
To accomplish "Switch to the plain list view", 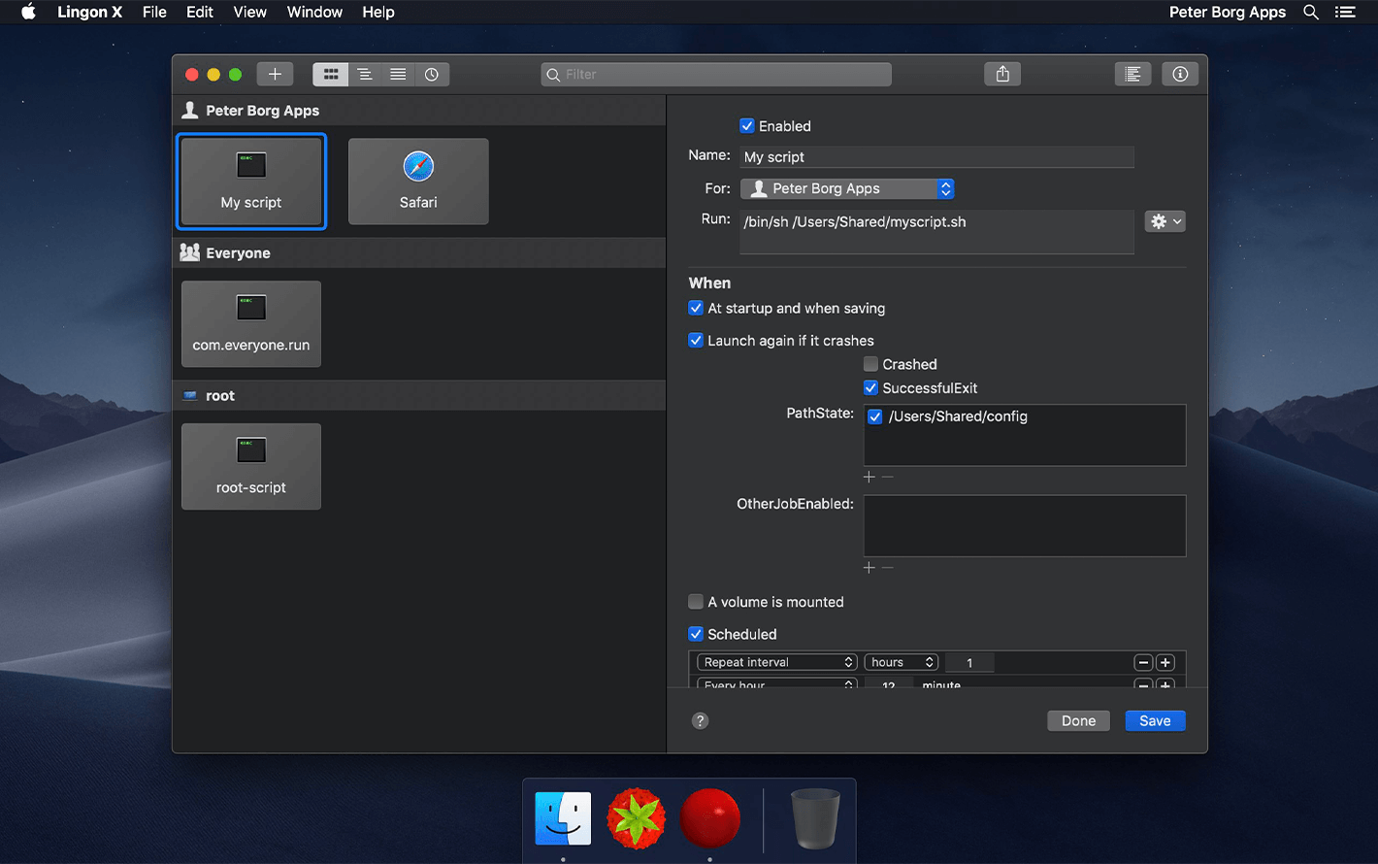I will coord(398,74).
